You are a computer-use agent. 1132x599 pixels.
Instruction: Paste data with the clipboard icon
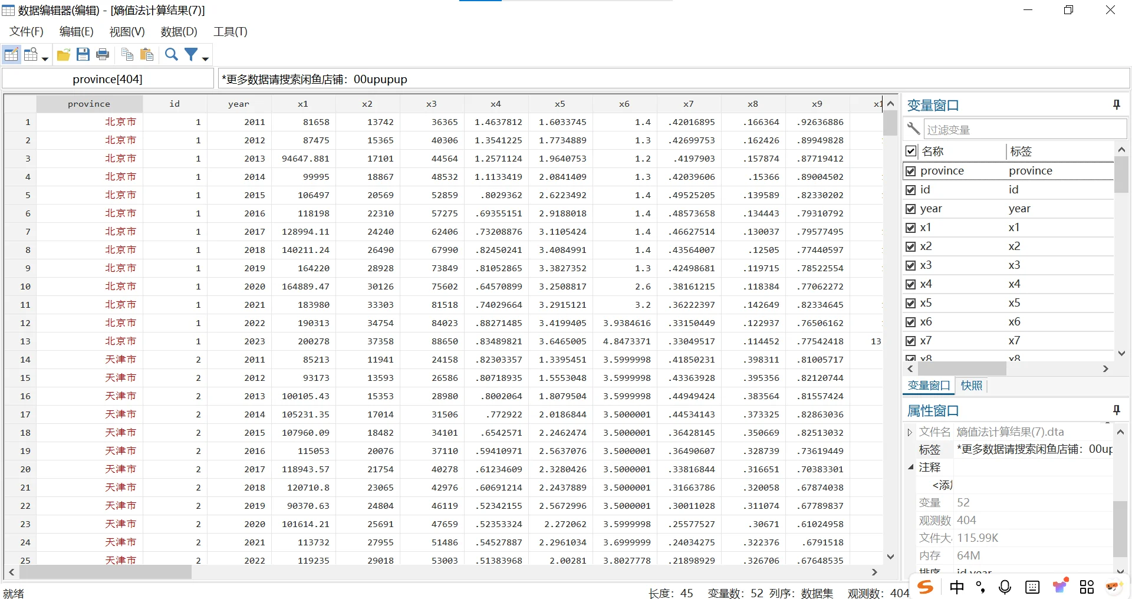(x=147, y=54)
